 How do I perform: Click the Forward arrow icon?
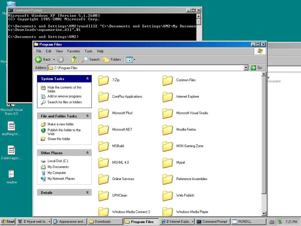[x=61, y=59]
